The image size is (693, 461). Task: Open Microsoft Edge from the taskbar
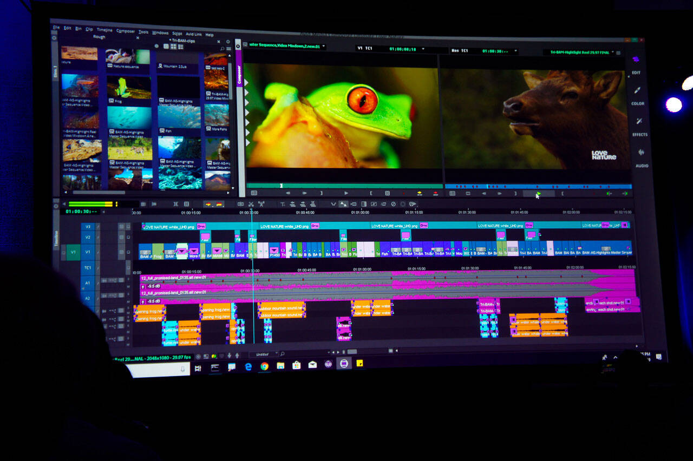click(x=248, y=367)
